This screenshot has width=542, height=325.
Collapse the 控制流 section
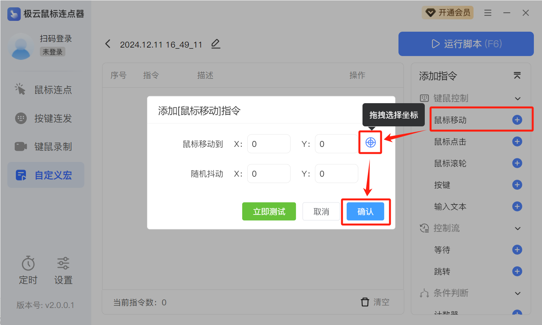(518, 228)
